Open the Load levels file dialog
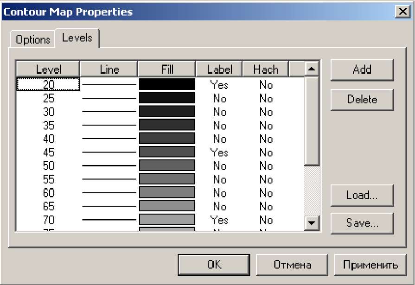This screenshot has width=415, height=285. [362, 195]
